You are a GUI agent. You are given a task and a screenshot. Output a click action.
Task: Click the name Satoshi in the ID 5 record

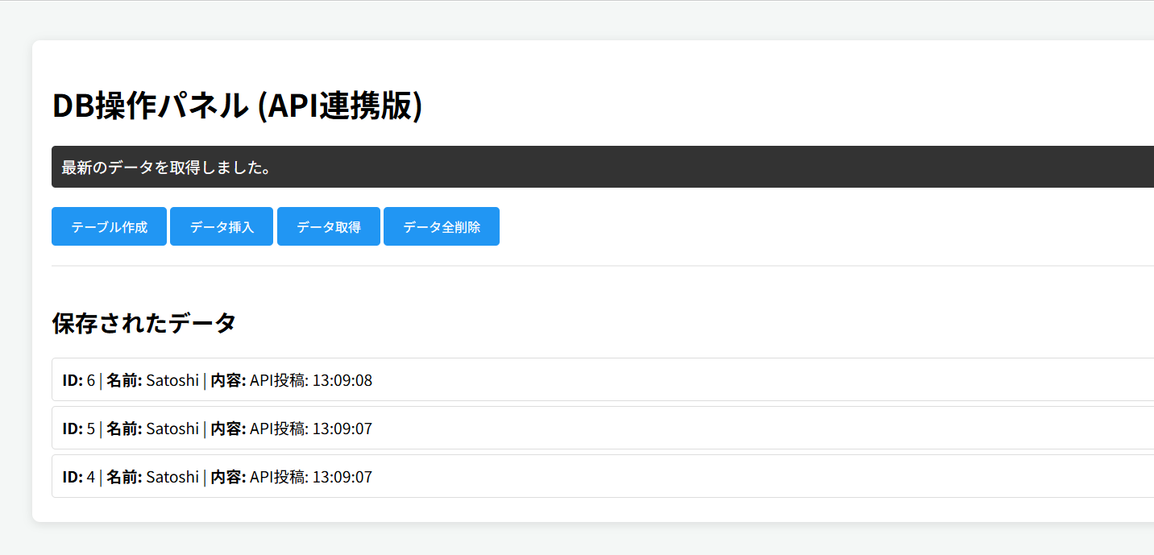pos(172,429)
